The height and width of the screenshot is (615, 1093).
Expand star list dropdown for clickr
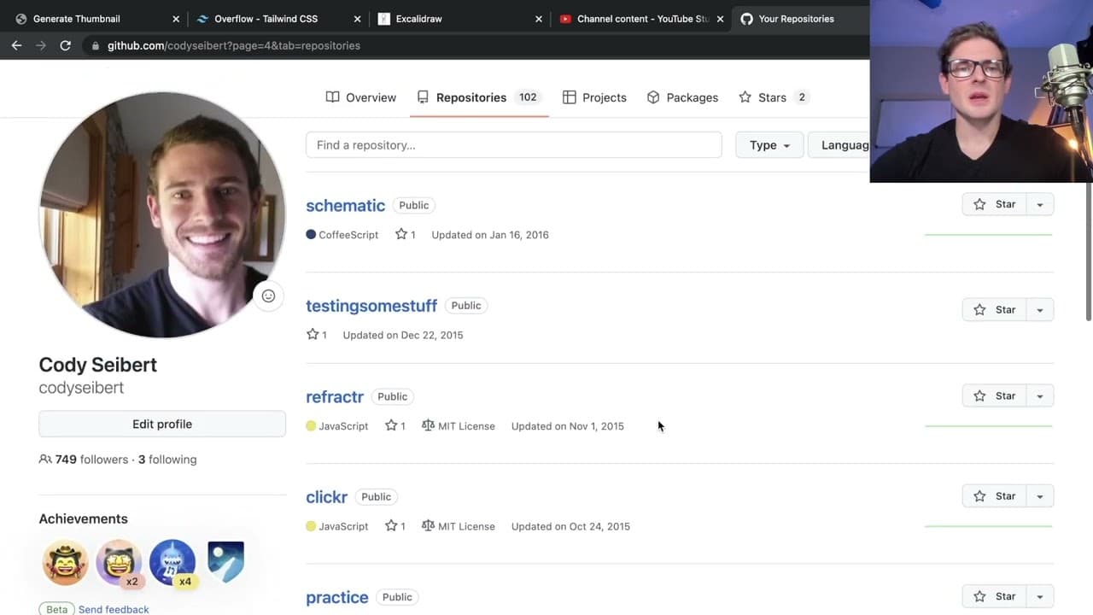[x=1039, y=495]
